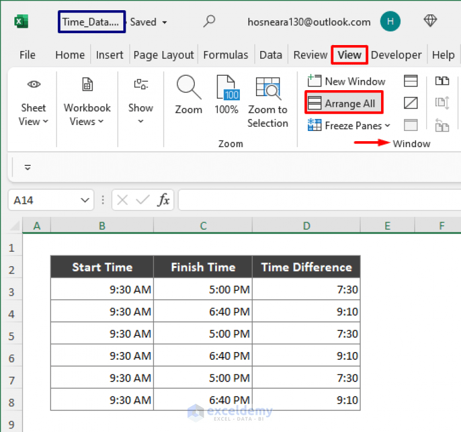Click the Finish Time header cell
This screenshot has height=432, width=461.
coord(203,267)
